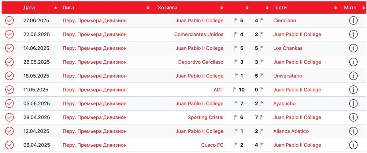This screenshot has height=153, width=367.
Task: Sort by Лига column using sort arrows
Action: pos(148,8)
